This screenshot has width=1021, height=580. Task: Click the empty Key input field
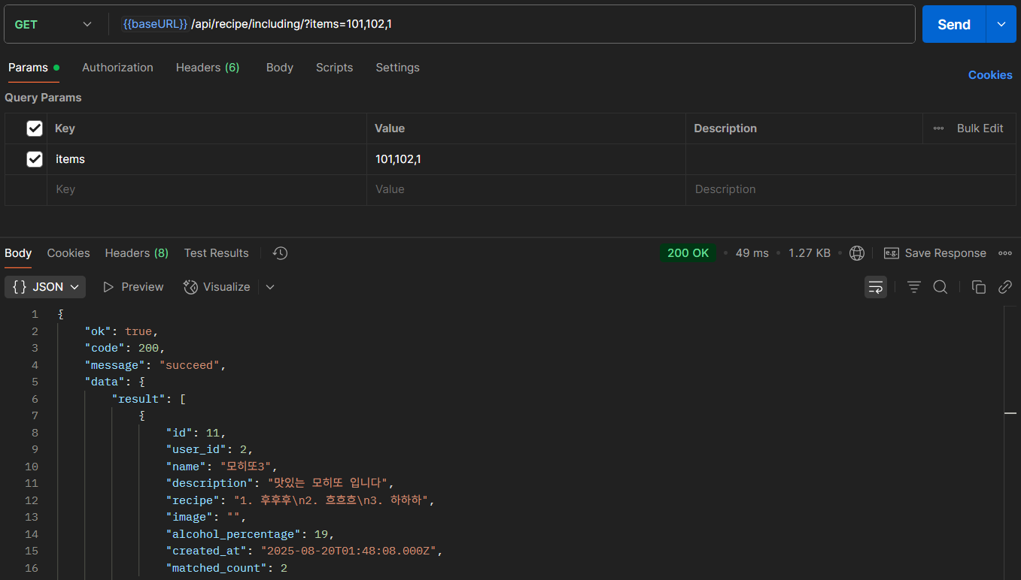(207, 189)
